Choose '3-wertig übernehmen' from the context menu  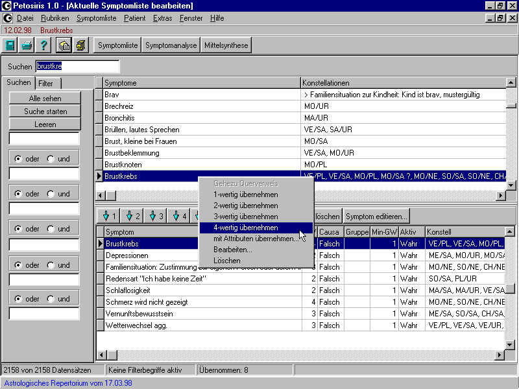pos(256,217)
